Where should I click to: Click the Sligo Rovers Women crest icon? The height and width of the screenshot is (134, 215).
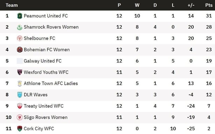coord(20,117)
